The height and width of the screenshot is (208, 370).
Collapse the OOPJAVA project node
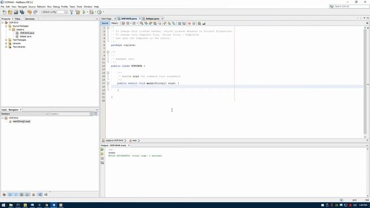(2, 23)
